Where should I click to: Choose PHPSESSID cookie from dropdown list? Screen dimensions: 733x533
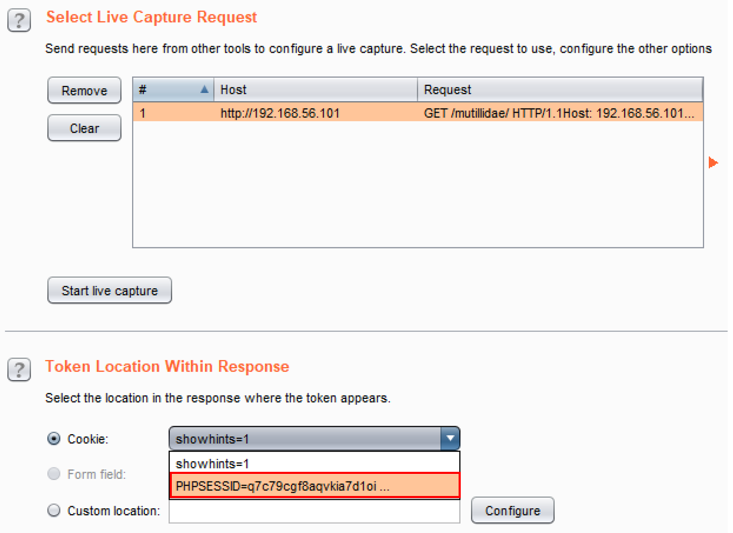coord(314,486)
